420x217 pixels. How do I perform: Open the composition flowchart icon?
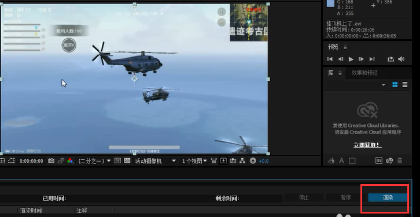242,161
